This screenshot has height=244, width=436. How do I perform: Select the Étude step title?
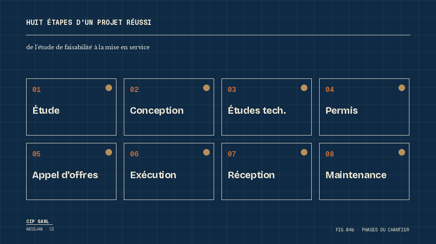(46, 111)
